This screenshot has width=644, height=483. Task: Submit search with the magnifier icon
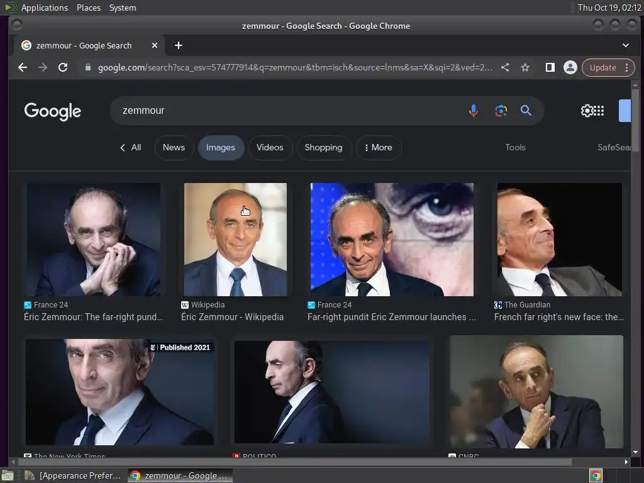[x=526, y=111]
